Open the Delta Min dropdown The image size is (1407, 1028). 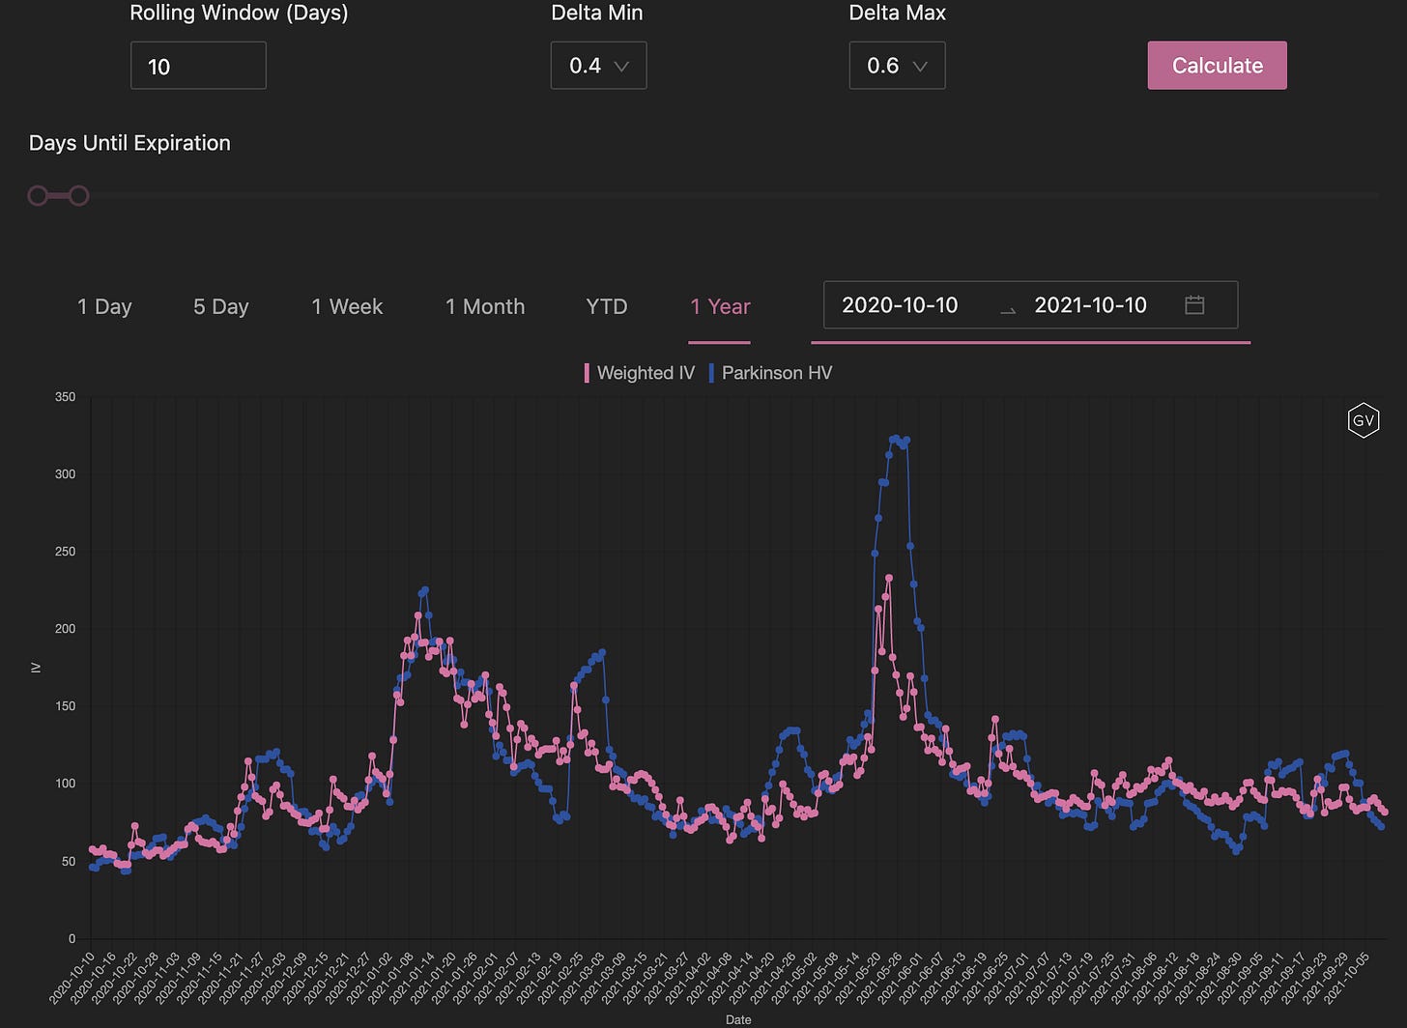(x=598, y=66)
